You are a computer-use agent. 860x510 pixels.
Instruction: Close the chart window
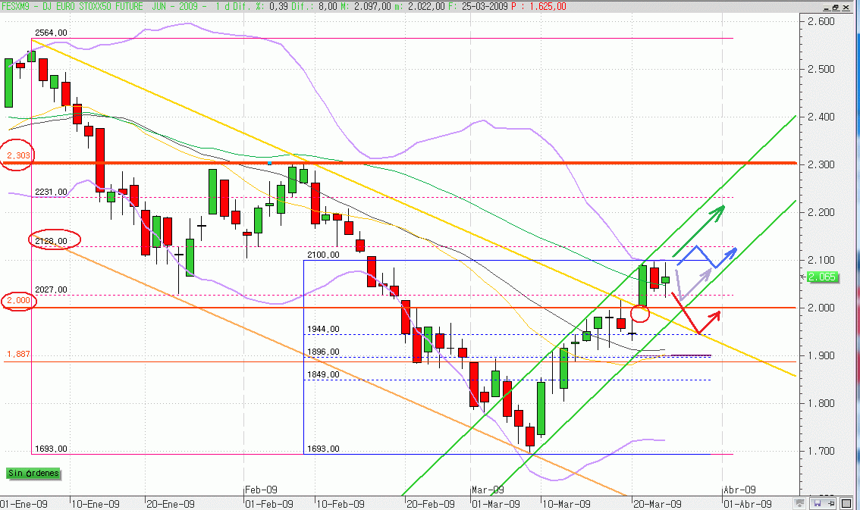[x=845, y=7]
